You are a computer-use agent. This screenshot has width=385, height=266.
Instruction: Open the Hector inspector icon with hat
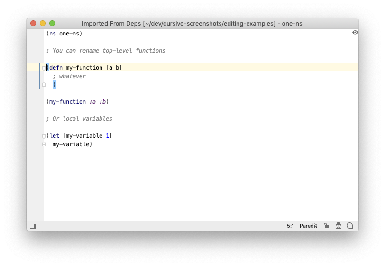(x=339, y=226)
